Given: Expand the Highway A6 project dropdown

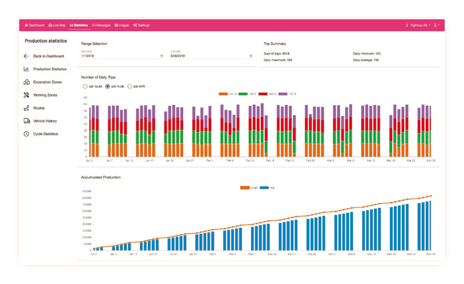Looking at the screenshot, I should 418,26.
